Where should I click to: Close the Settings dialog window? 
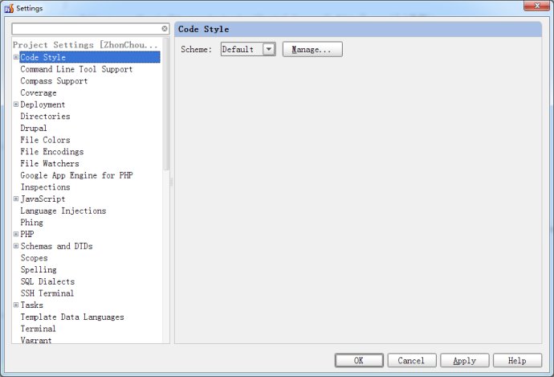click(536, 6)
